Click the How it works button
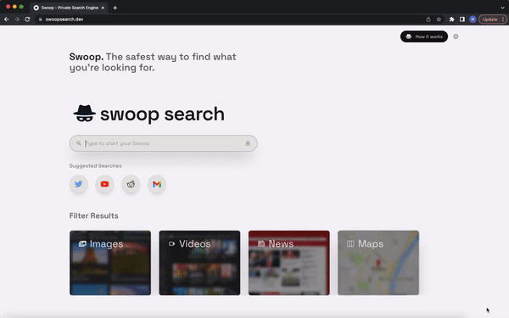509x318 pixels. tap(424, 36)
